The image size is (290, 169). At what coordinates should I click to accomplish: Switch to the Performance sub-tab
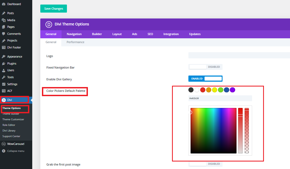tap(75, 42)
